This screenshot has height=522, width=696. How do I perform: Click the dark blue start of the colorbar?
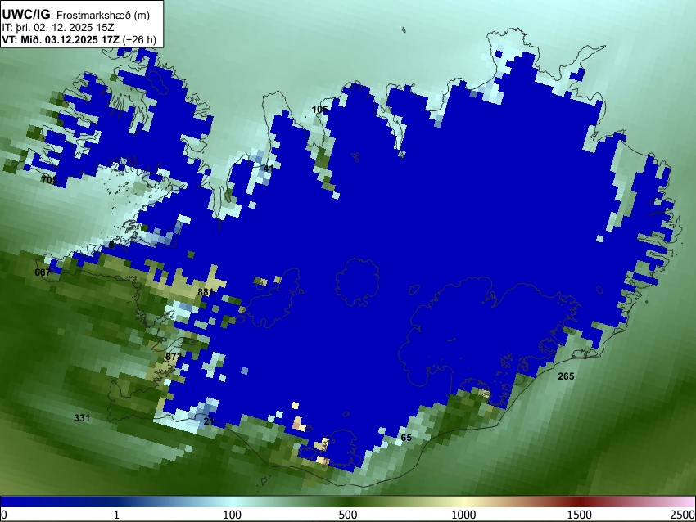(x=27, y=502)
